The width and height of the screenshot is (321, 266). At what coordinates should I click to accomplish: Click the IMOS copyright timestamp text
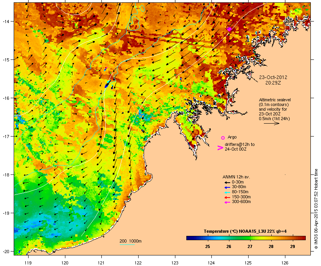pos(316,209)
